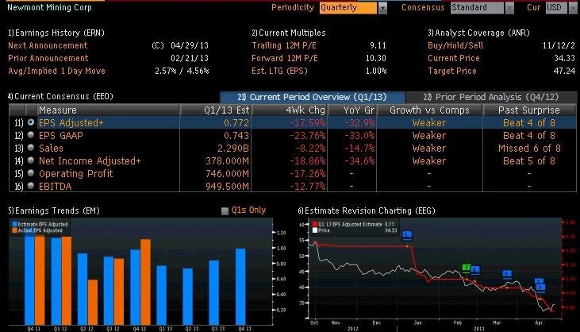Open Current Consensus (EEO) section
580x332 pixels.
click(60, 96)
